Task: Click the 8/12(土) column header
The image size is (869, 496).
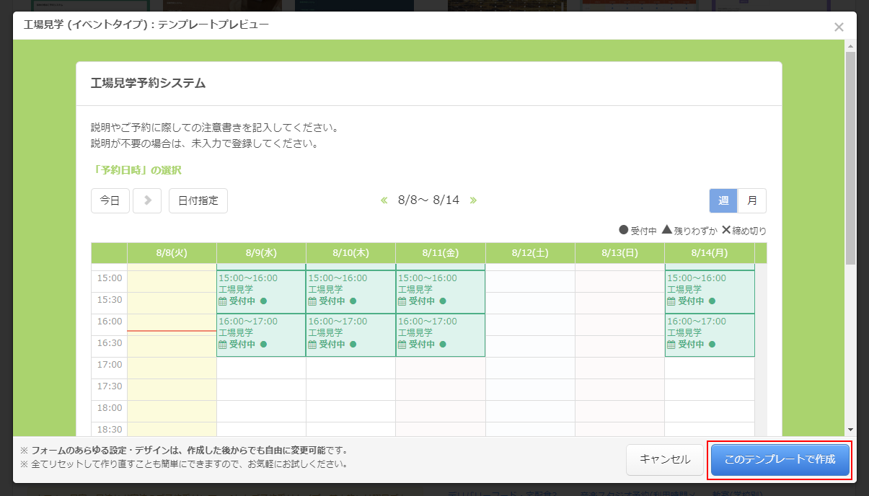Action: coord(530,253)
